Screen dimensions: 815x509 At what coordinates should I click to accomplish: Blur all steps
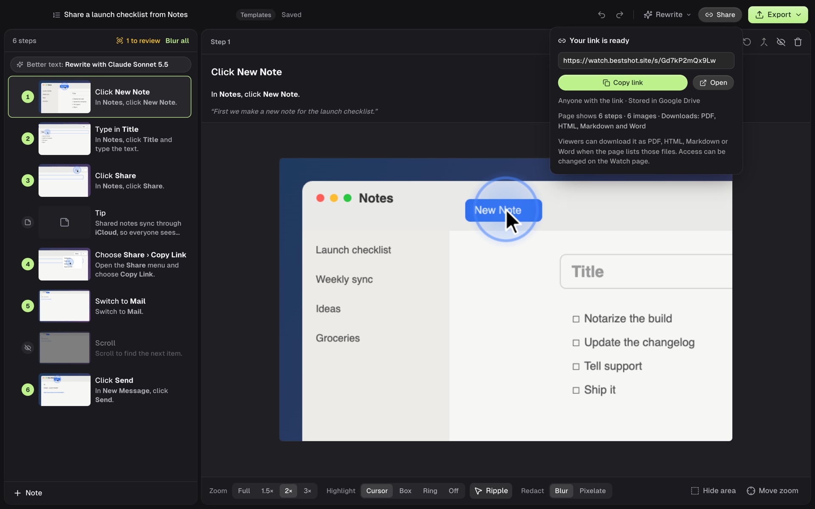(177, 41)
